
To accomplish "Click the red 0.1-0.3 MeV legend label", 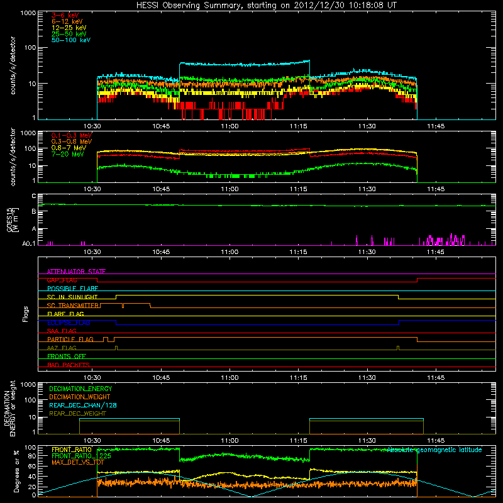I will point(72,135).
